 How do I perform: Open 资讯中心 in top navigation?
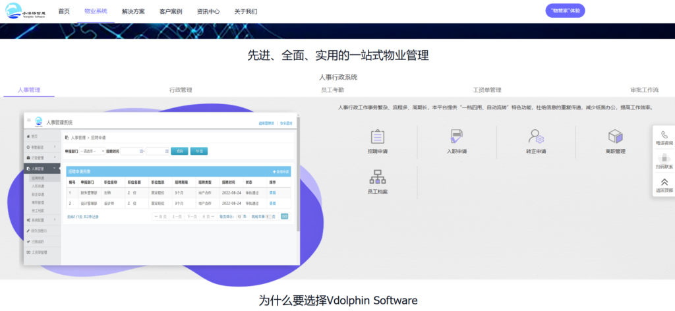[208, 12]
